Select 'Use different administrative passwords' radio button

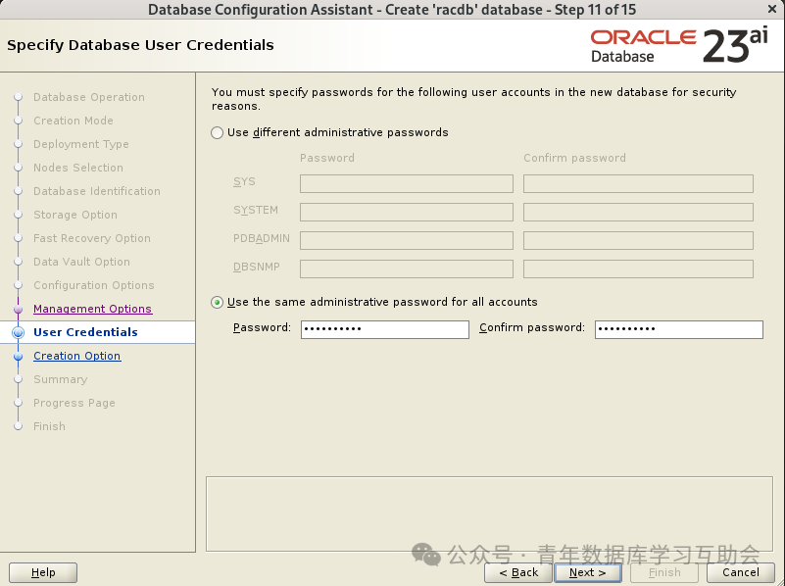[217, 132]
